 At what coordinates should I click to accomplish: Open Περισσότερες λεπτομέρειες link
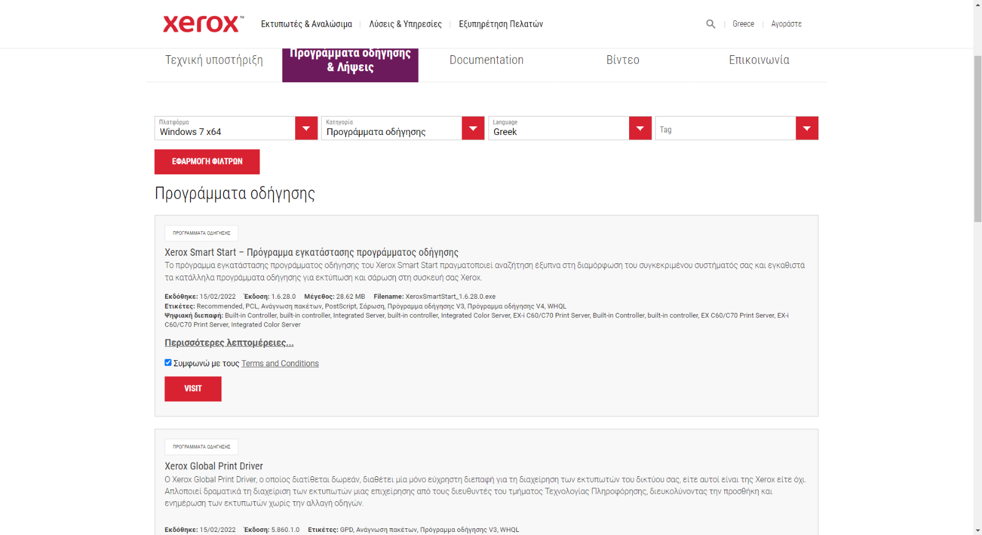pyautogui.click(x=229, y=342)
